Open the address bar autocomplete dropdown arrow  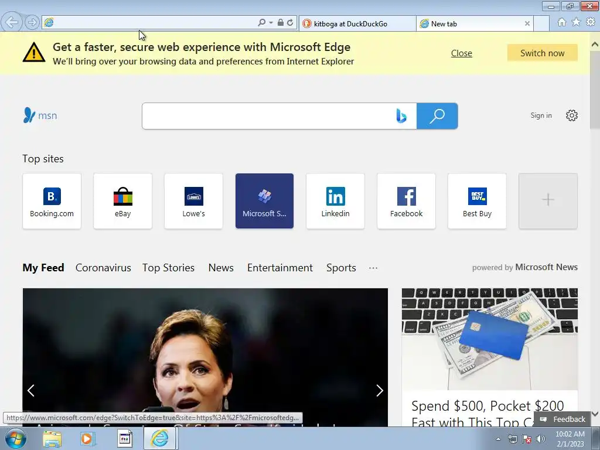click(x=271, y=23)
